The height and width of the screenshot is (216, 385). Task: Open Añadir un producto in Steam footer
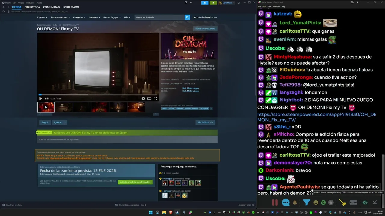click(x=12, y=205)
